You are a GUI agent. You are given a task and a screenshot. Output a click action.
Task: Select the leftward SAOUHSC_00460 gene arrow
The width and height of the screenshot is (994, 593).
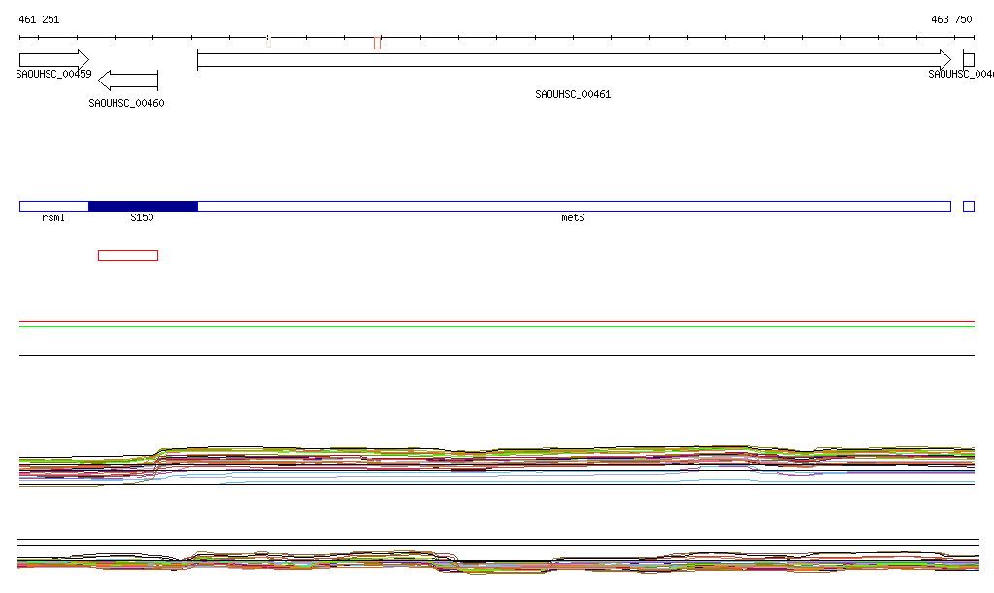(128, 80)
